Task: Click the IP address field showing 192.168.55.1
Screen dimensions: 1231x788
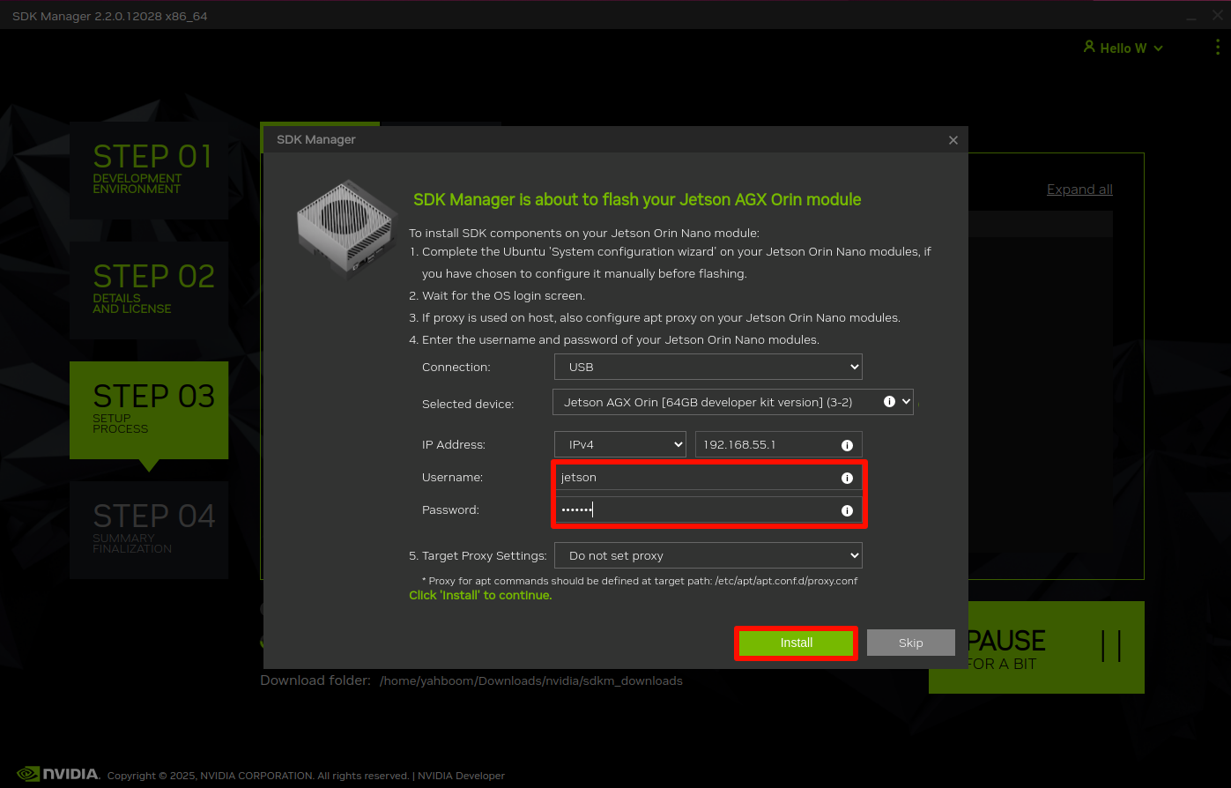Action: (779, 444)
